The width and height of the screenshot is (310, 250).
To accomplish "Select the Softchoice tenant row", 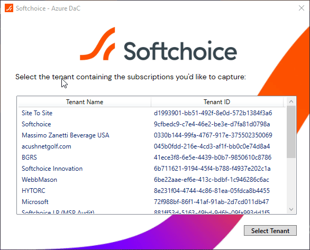I will pos(152,124).
